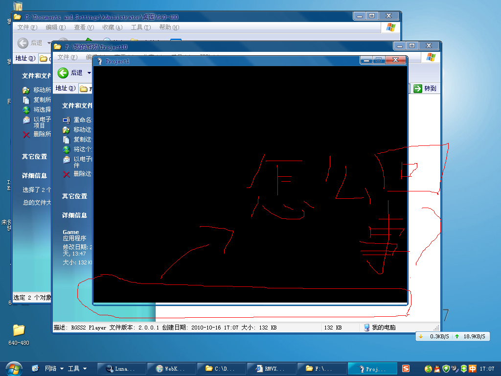Click 将这个 publish task in Project10 window

pyautogui.click(x=77, y=149)
